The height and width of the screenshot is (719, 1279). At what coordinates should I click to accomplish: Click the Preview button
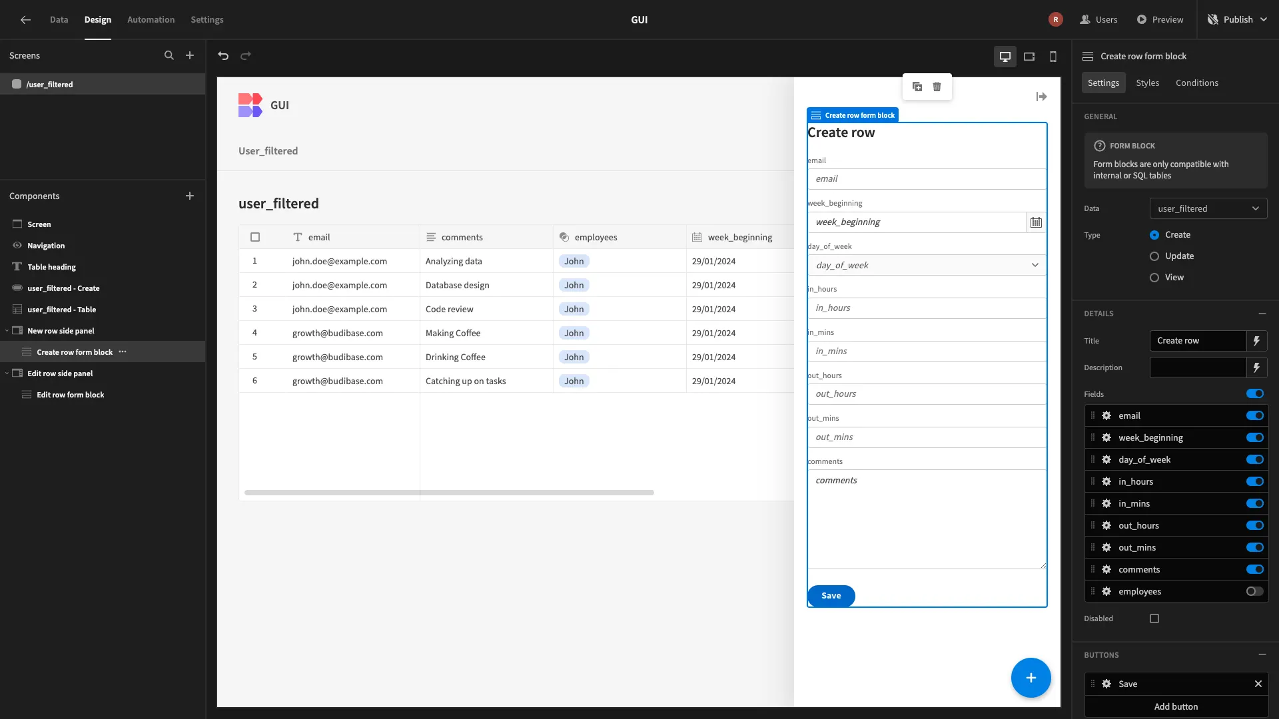1160,20
